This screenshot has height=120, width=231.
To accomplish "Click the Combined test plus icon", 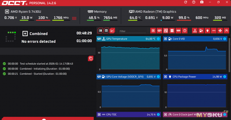I will [x=25, y=33].
